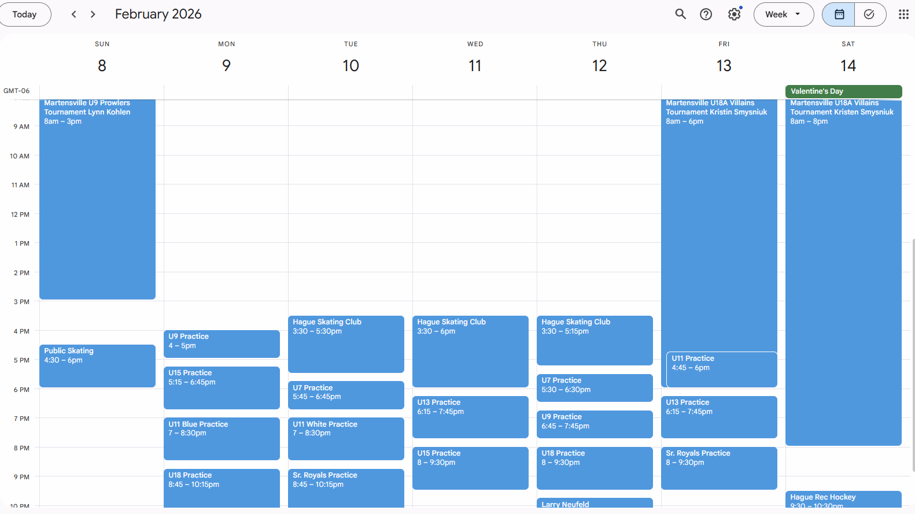Switch to Tasks view

coord(869,14)
